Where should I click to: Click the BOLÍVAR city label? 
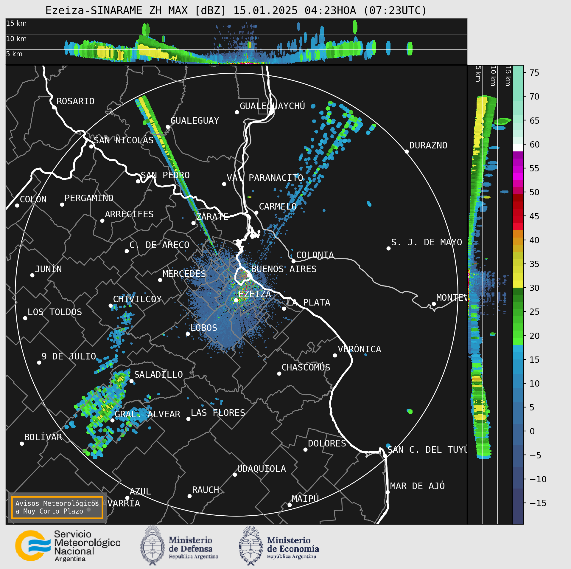(43, 437)
